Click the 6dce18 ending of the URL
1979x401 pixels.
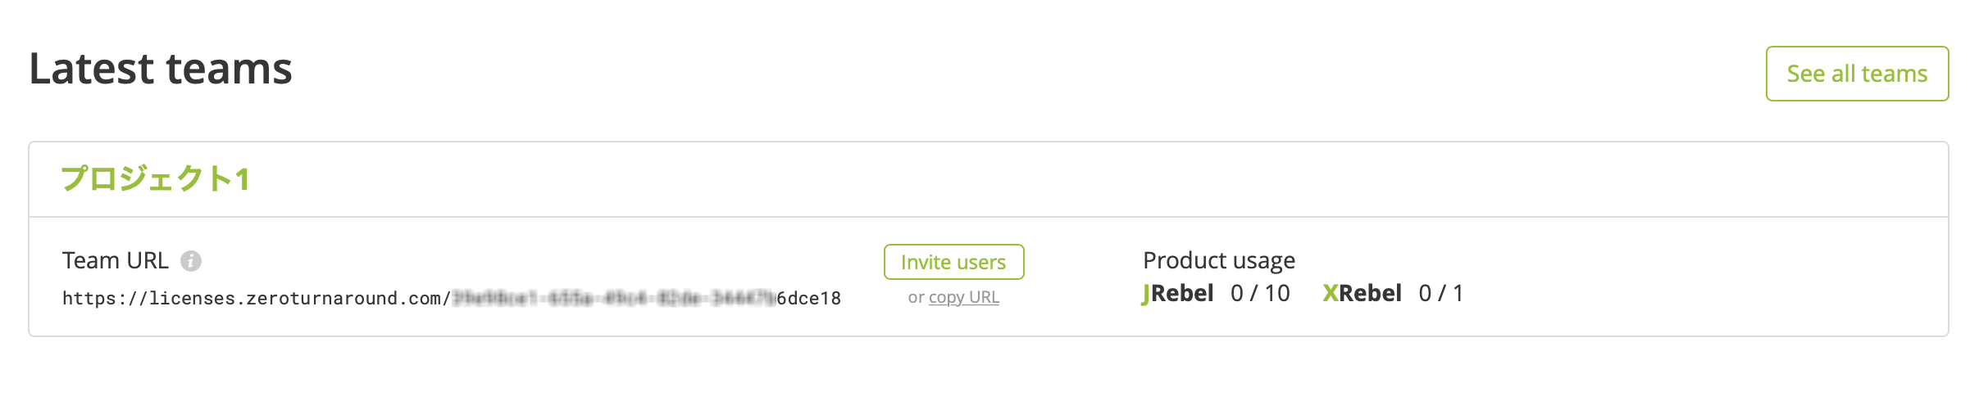(809, 299)
